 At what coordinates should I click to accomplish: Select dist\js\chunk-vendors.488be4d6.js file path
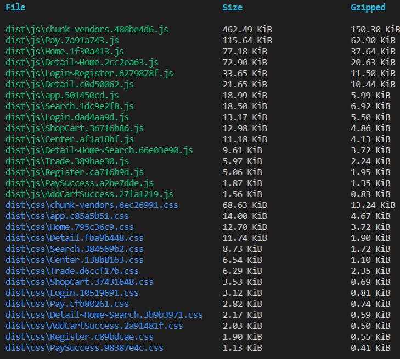pyautogui.click(x=87, y=29)
